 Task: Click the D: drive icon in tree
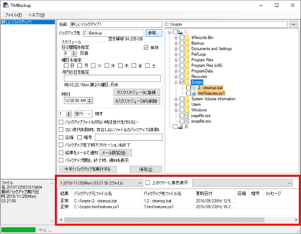pos(181,127)
